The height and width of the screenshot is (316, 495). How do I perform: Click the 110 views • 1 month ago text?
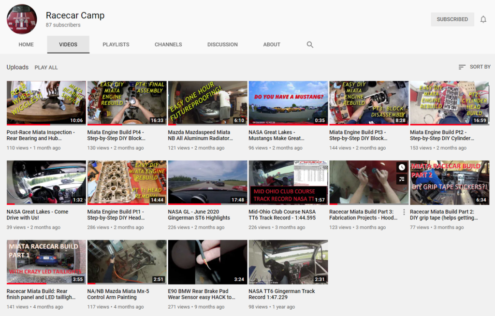[x=33, y=148]
